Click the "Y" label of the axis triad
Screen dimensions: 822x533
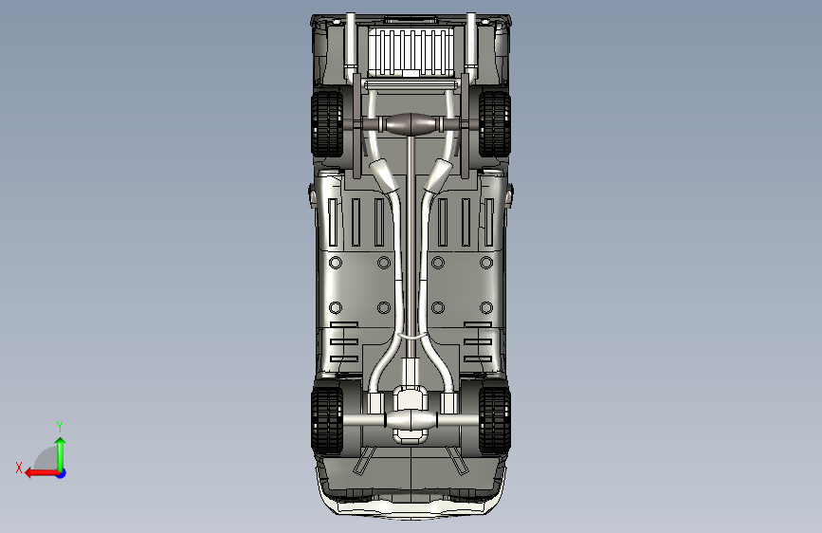(60, 426)
